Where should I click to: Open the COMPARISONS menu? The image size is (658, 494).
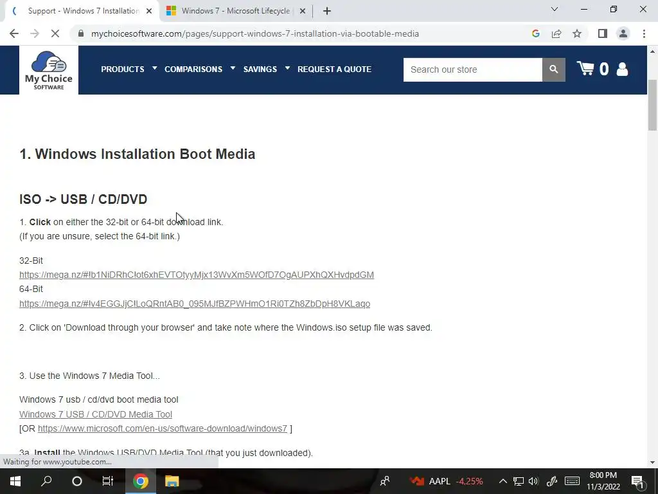click(193, 69)
